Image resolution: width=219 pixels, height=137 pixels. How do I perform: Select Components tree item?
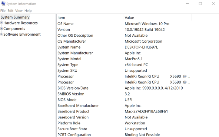point(14,29)
